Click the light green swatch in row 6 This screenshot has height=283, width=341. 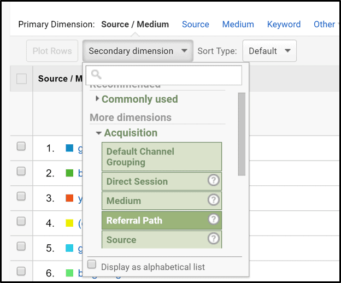point(69,273)
